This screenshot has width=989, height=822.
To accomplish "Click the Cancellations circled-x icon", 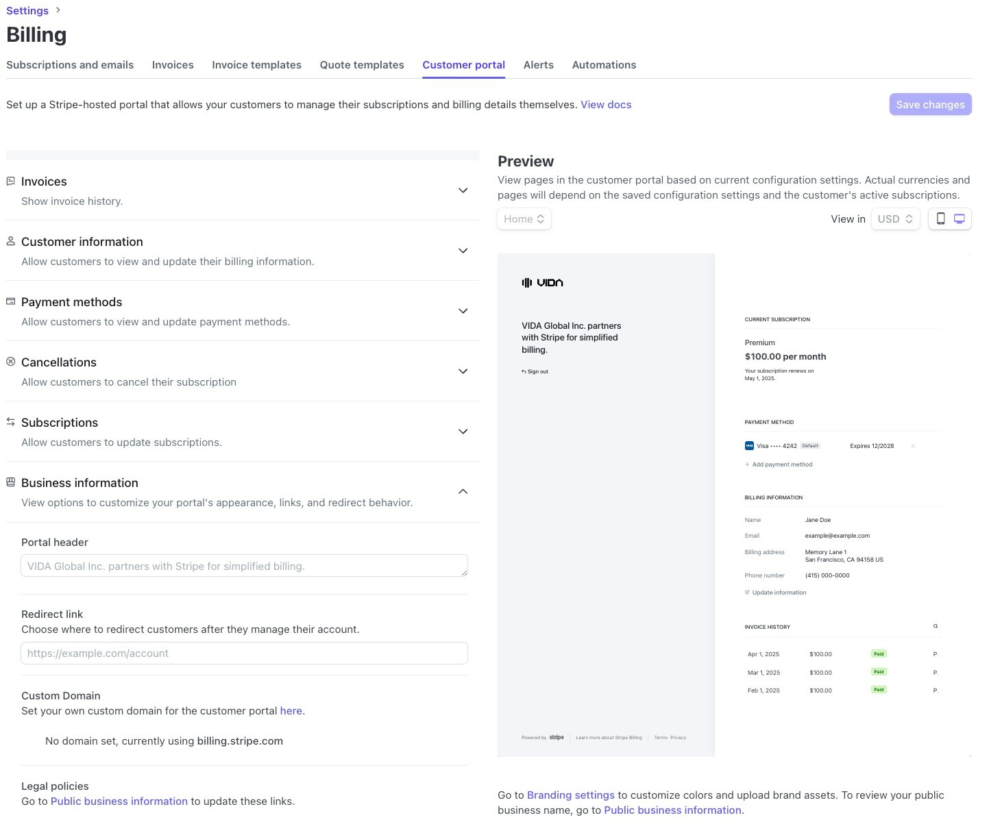I will (x=10, y=361).
